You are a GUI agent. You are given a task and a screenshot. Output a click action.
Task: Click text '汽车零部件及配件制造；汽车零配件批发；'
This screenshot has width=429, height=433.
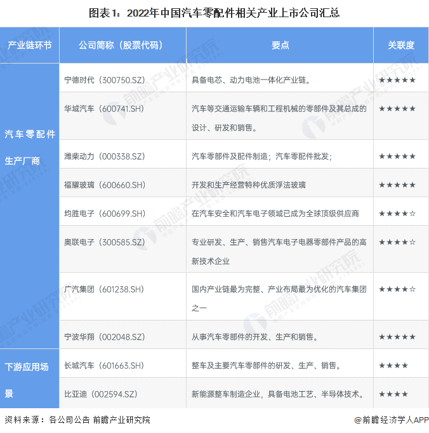pyautogui.click(x=262, y=156)
